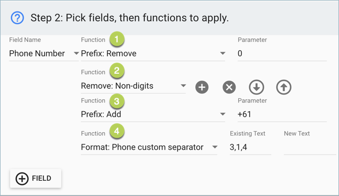Expand the Prefix: Remove function dropdown
The height and width of the screenshot is (196, 339).
click(x=153, y=53)
